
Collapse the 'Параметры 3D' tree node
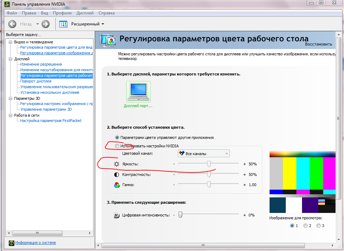(x=10, y=98)
